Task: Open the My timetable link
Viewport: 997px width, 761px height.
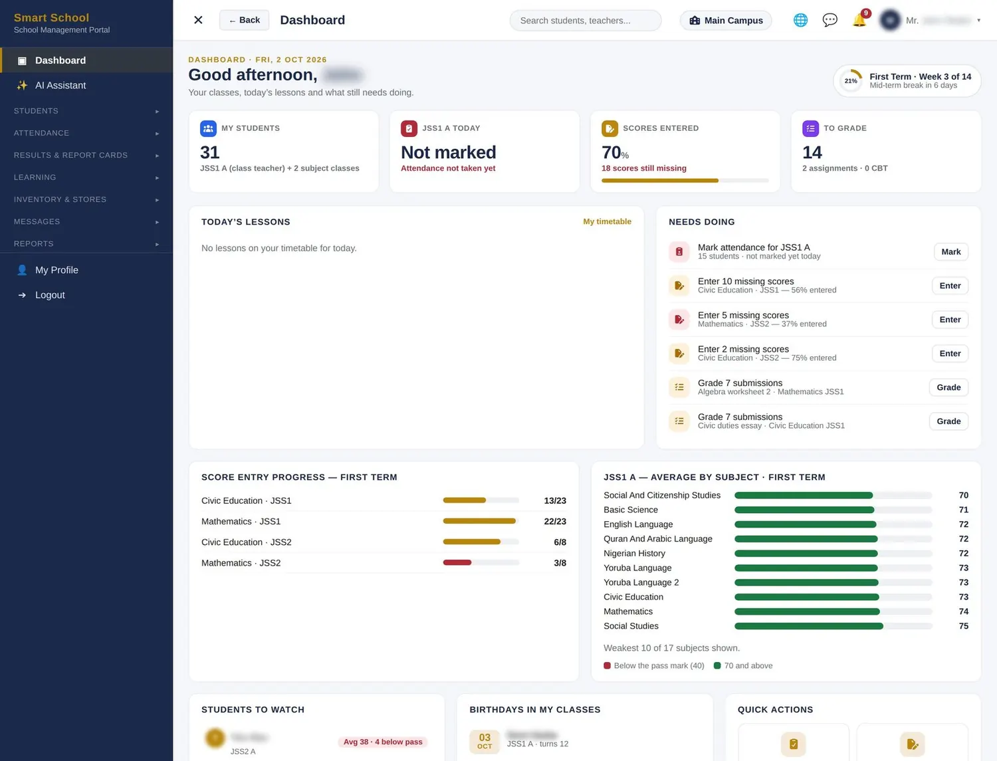Action: click(x=607, y=222)
